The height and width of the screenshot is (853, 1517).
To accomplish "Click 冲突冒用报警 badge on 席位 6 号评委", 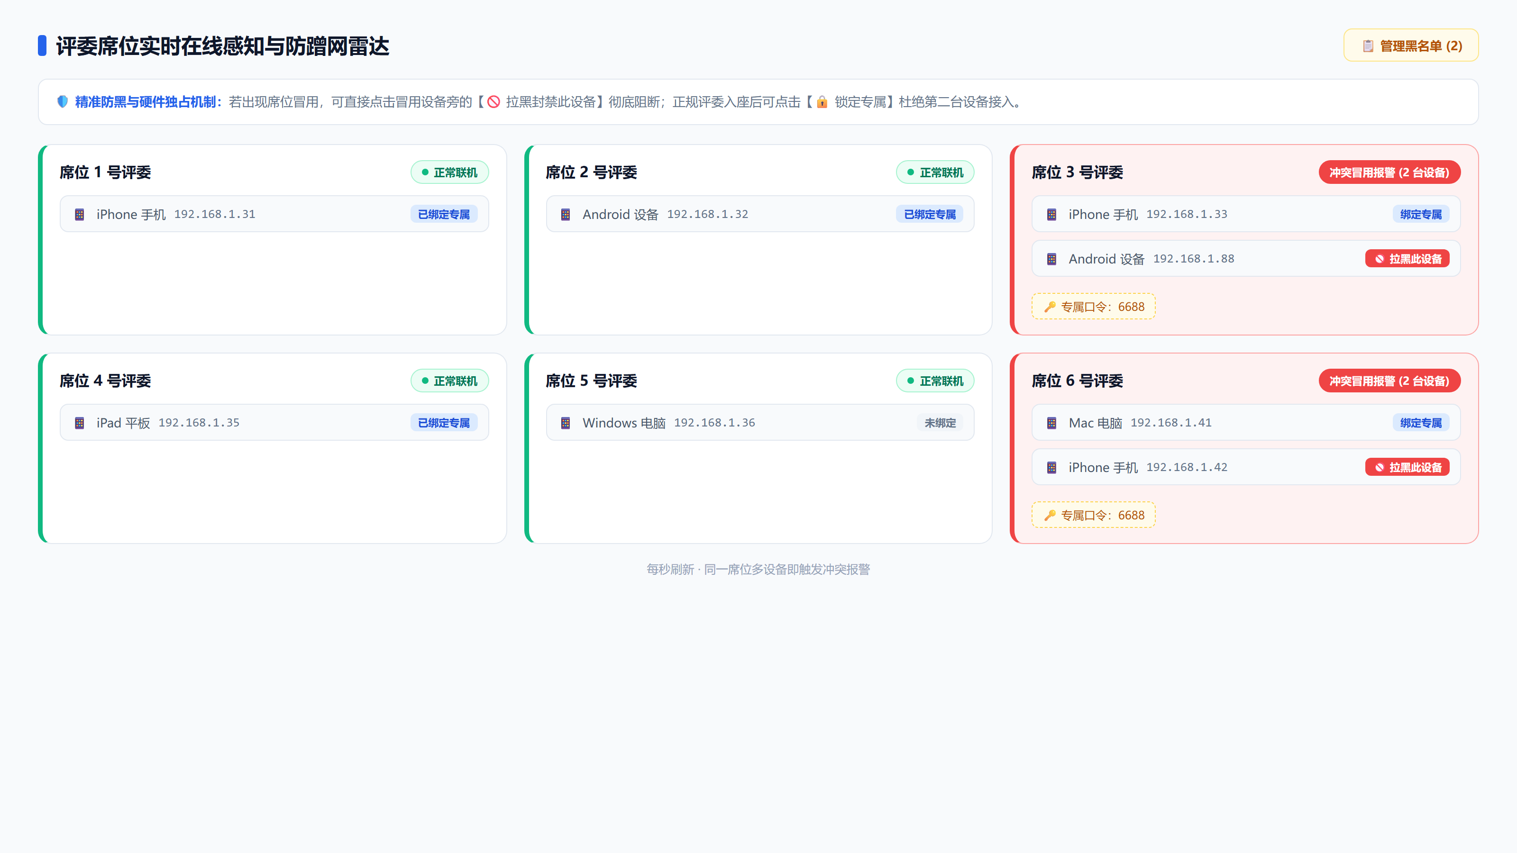I will (x=1389, y=380).
